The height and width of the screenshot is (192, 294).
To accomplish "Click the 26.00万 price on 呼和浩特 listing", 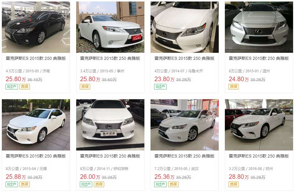I will point(90,177).
